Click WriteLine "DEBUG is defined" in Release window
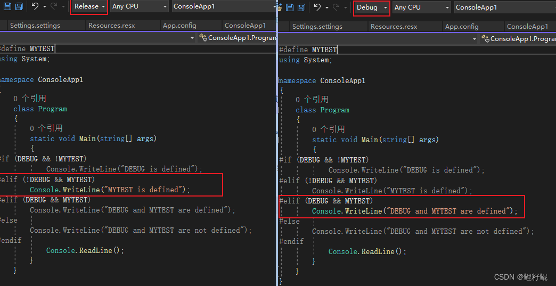Viewport: 556px width, 286px height. coord(124,169)
